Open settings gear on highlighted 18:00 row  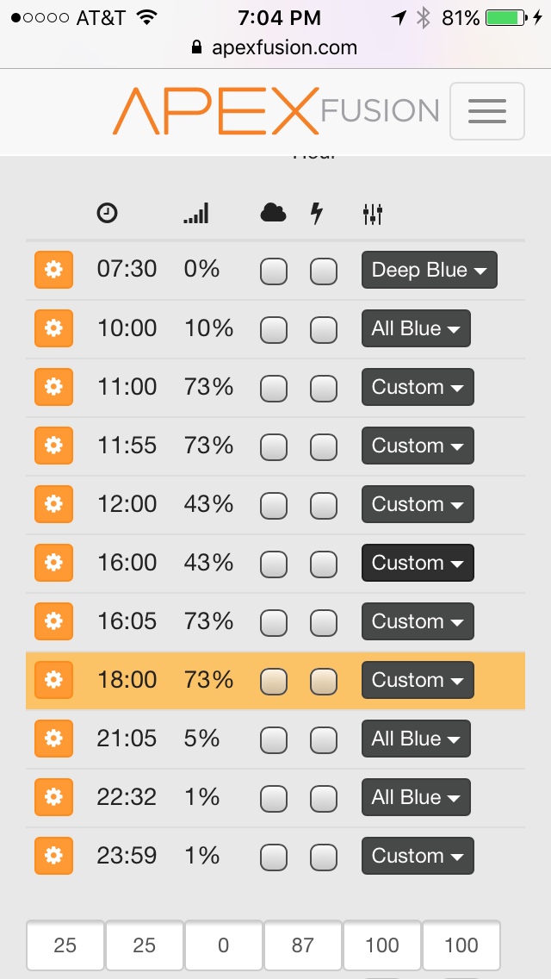click(x=53, y=680)
